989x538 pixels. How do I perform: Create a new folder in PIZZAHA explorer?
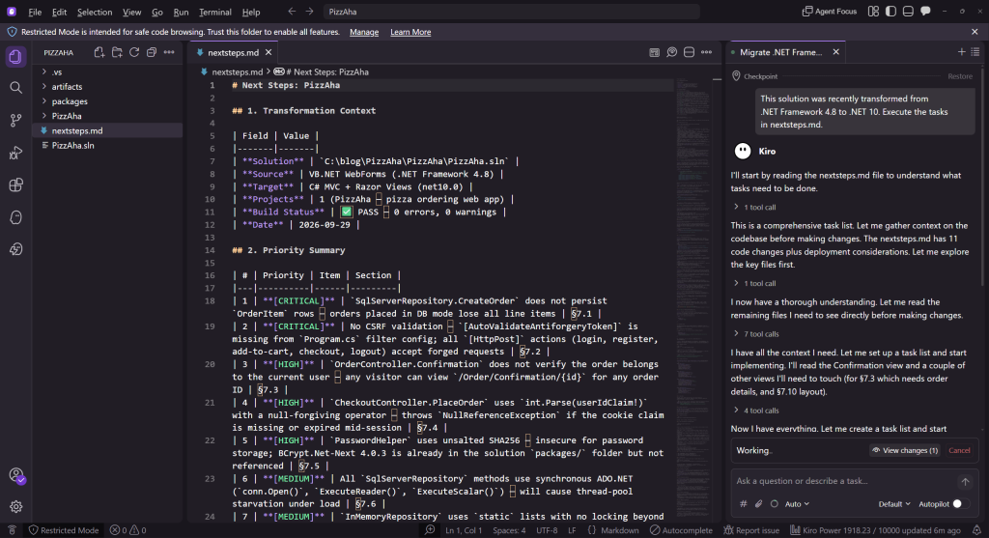coord(117,52)
